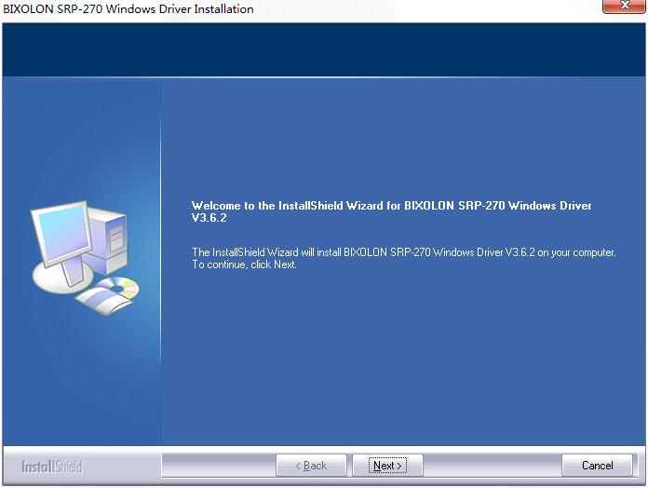Click the InstallShield logo
Image resolution: width=648 pixels, height=488 pixels.
[51, 466]
